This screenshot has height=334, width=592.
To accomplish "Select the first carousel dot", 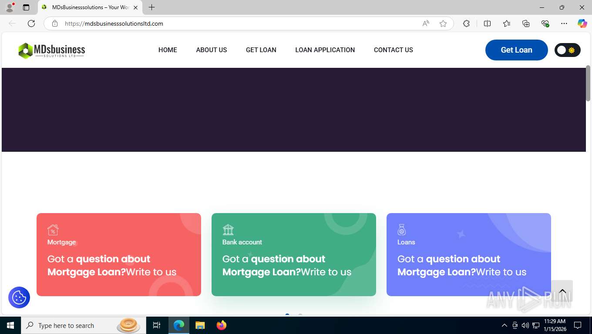I will tap(287, 314).
